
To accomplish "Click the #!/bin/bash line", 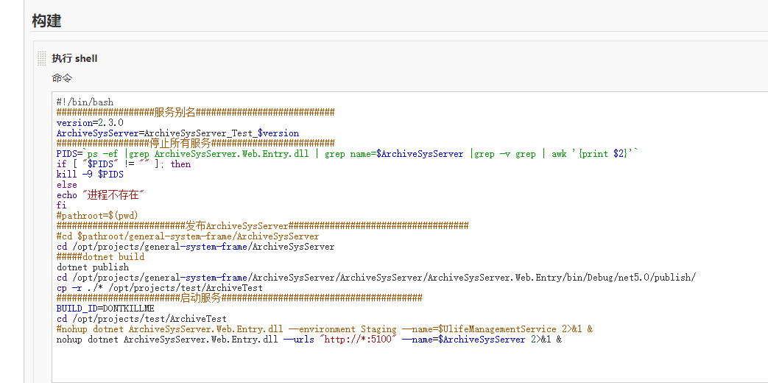I will pos(85,102).
